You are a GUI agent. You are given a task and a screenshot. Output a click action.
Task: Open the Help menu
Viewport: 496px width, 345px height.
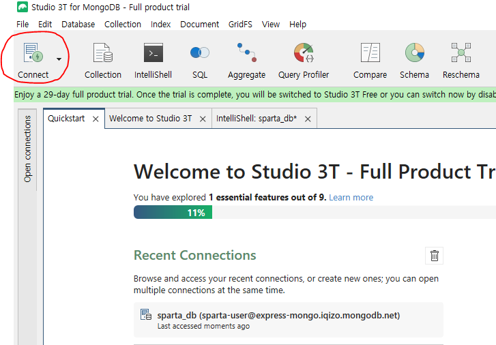pyautogui.click(x=297, y=25)
